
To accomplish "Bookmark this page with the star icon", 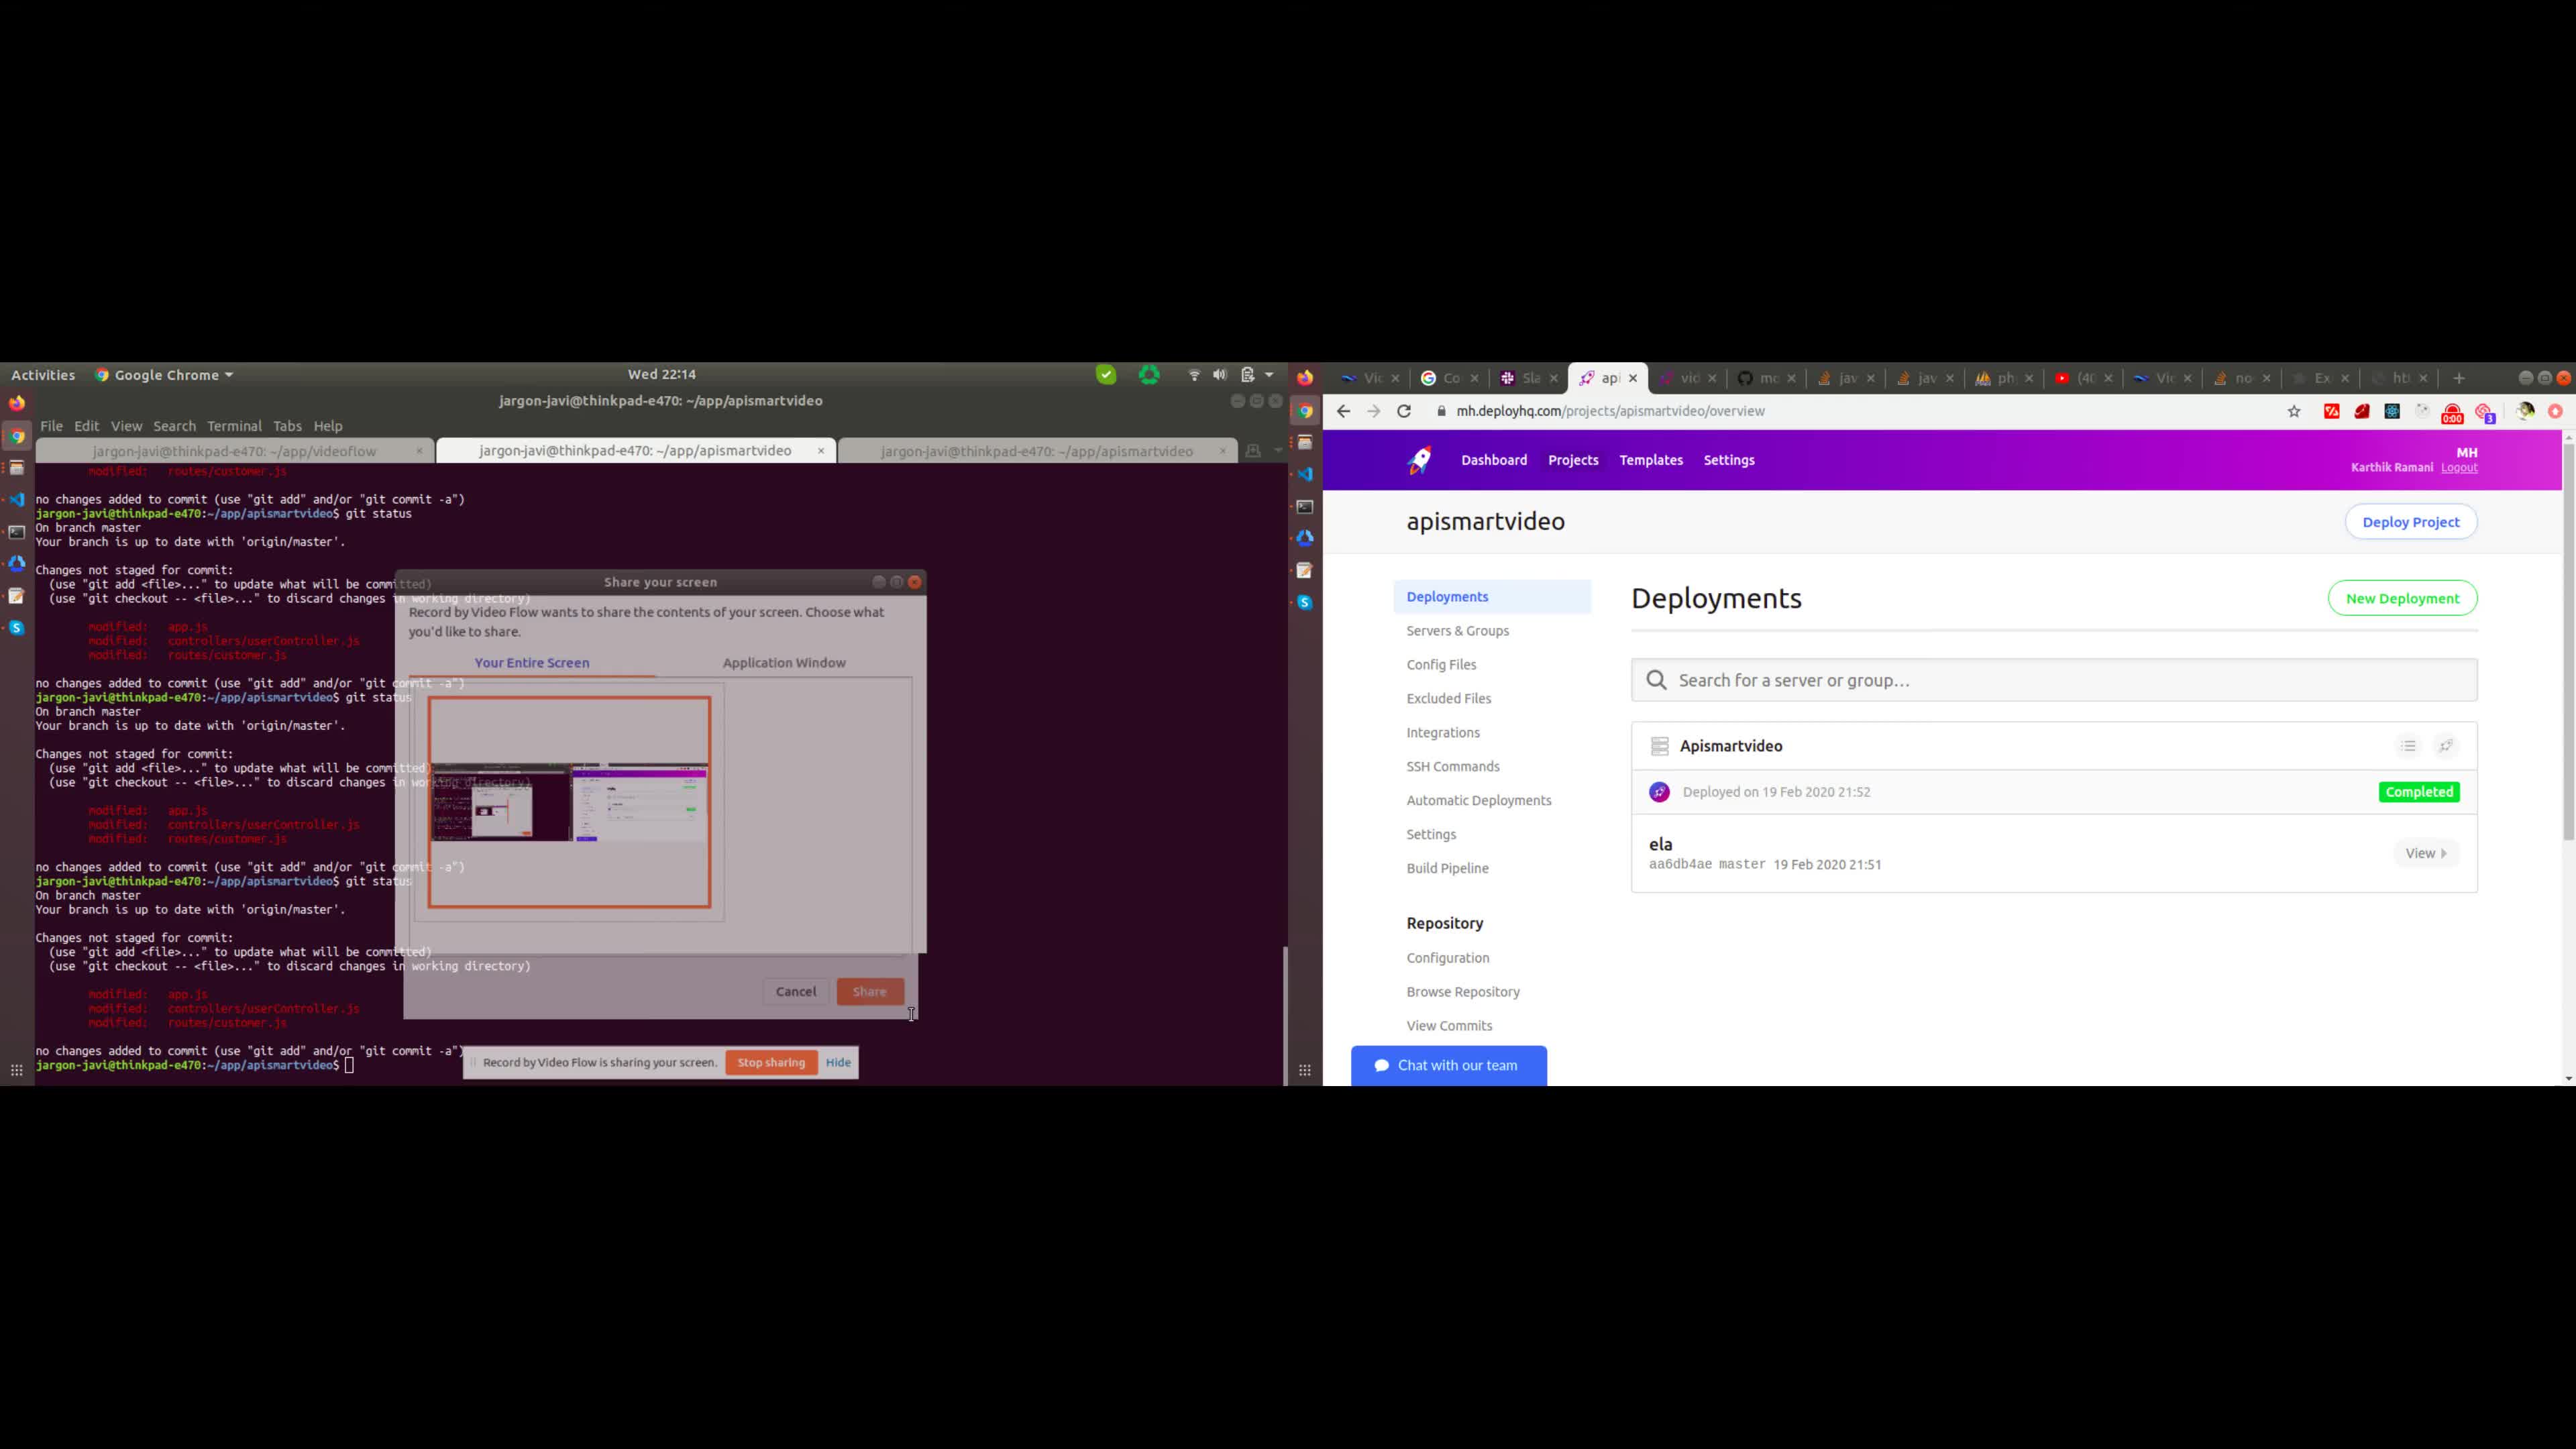I will [x=2294, y=411].
